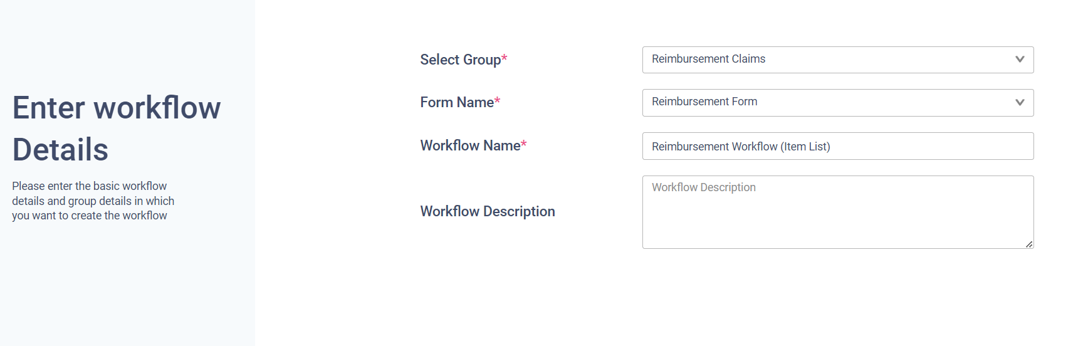This screenshot has height=346, width=1088.
Task: Click the 'Workflow Name' field label
Action: [470, 145]
